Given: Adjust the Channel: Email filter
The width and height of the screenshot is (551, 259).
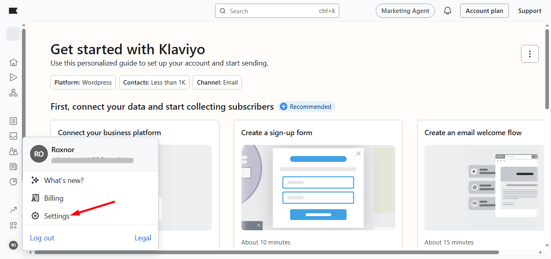Looking at the screenshot, I should point(217,82).
